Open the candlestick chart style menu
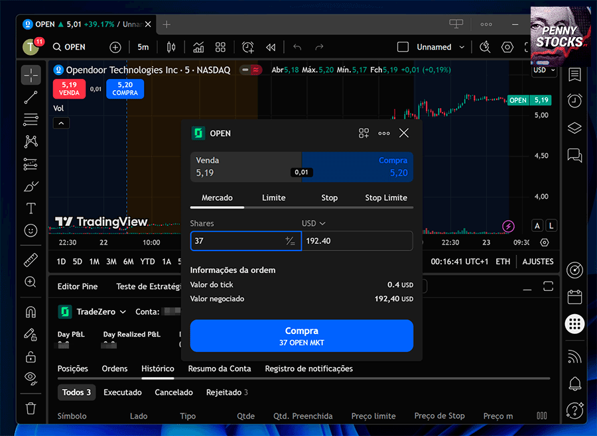Screen dimensions: 597x436 (171, 47)
